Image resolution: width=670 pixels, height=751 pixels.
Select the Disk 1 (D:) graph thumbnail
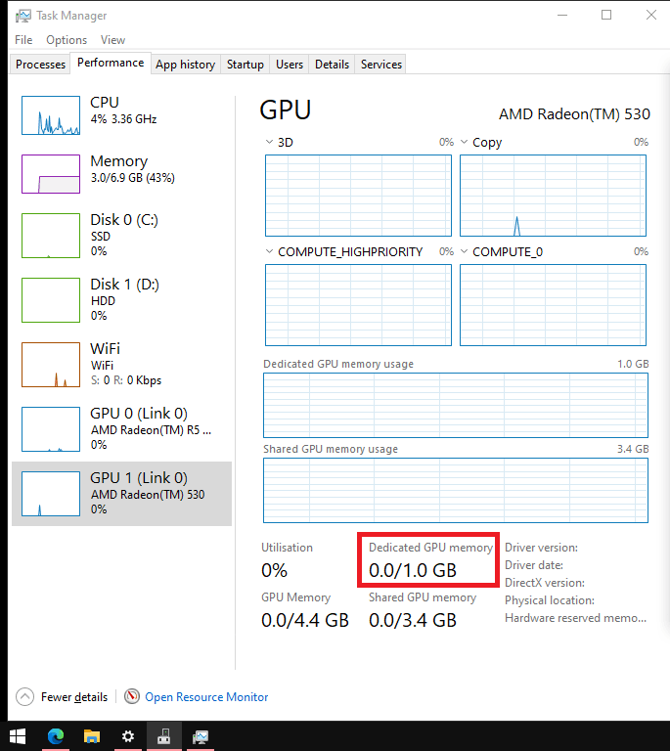(x=51, y=300)
